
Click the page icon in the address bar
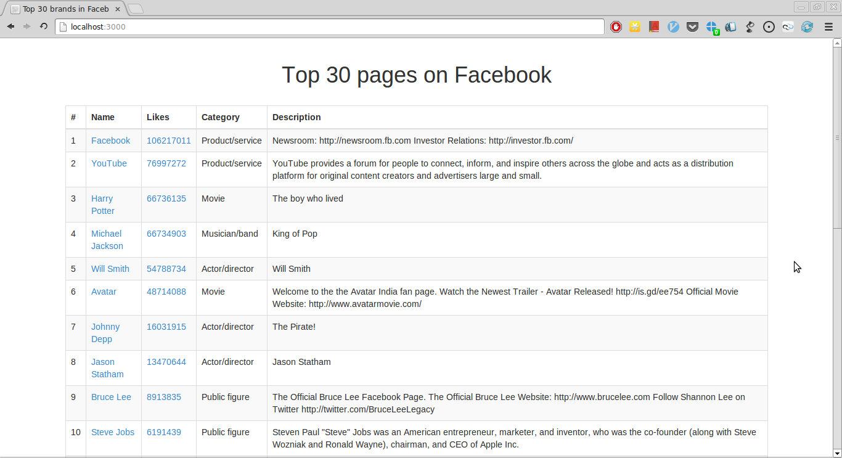coord(63,27)
